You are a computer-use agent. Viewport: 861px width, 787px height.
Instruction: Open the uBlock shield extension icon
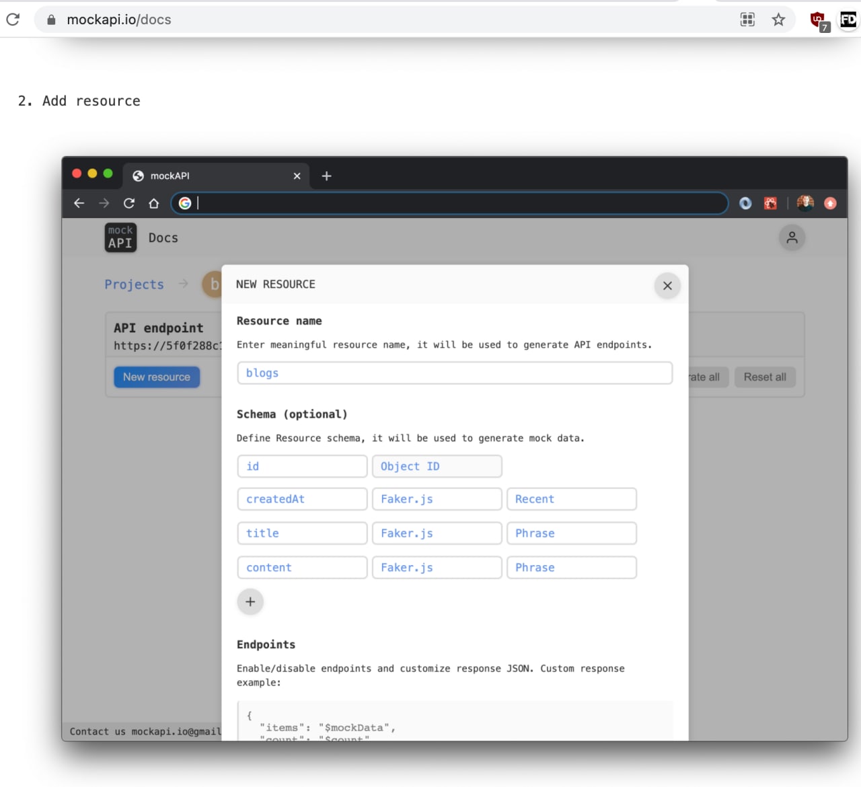tap(818, 20)
